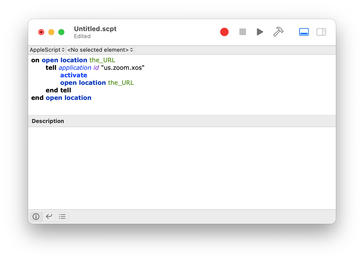Run the script using the play button
Image resolution: width=364 pixels, height=261 pixels.
pos(260,32)
